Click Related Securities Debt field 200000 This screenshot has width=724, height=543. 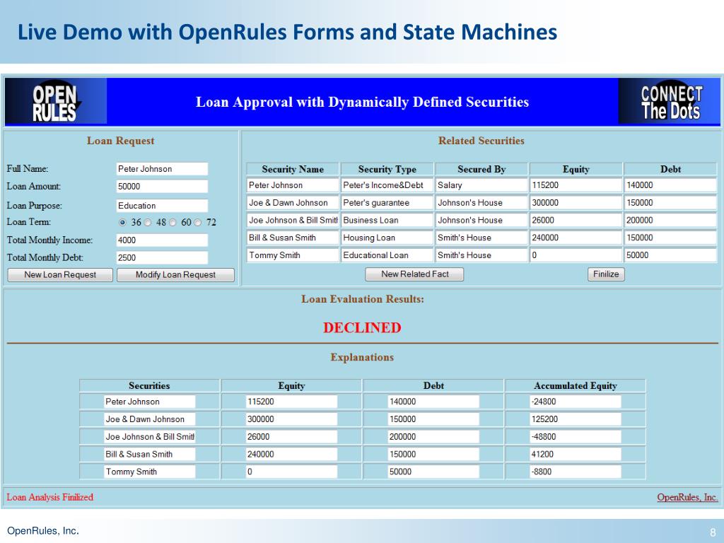tap(670, 221)
